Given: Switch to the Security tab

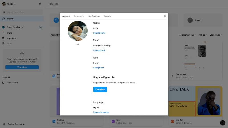Looking at the screenshot, I should pos(107,16).
